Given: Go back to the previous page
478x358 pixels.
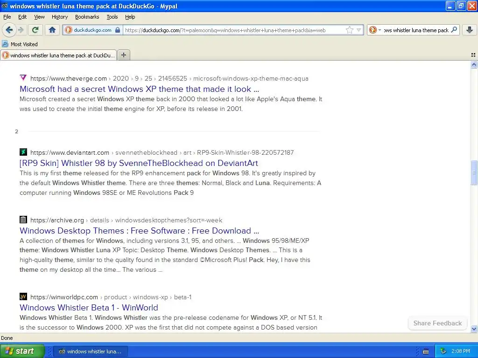Looking at the screenshot, I should tap(9, 30).
